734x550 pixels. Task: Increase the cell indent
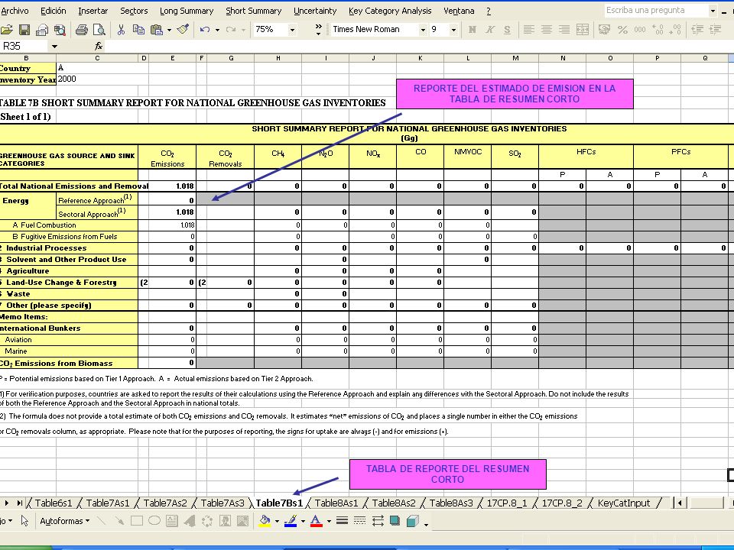pos(715,30)
